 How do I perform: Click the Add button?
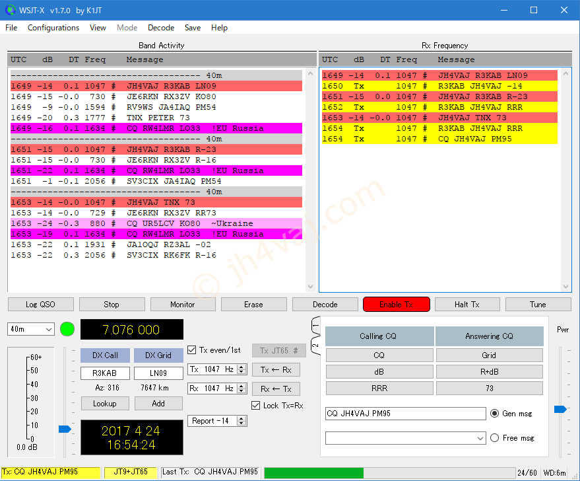tap(158, 404)
